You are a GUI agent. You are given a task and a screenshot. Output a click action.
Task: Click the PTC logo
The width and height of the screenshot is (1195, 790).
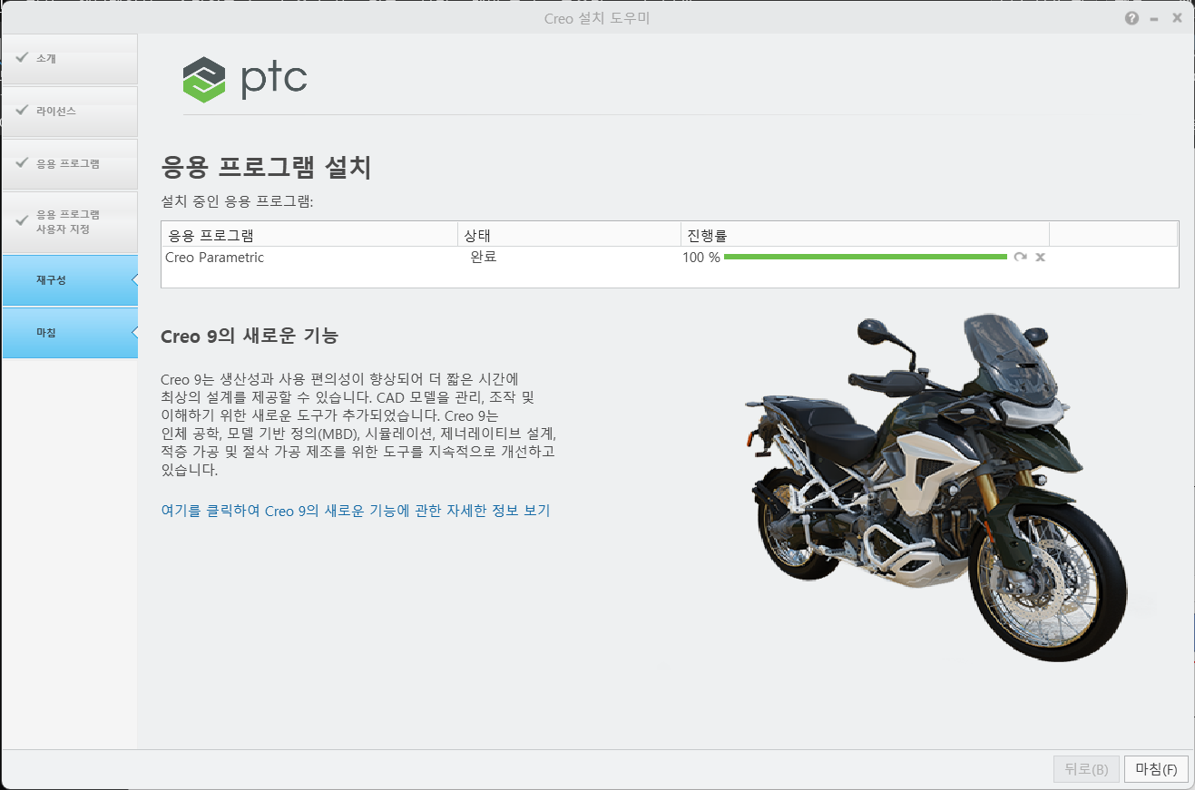coord(245,80)
